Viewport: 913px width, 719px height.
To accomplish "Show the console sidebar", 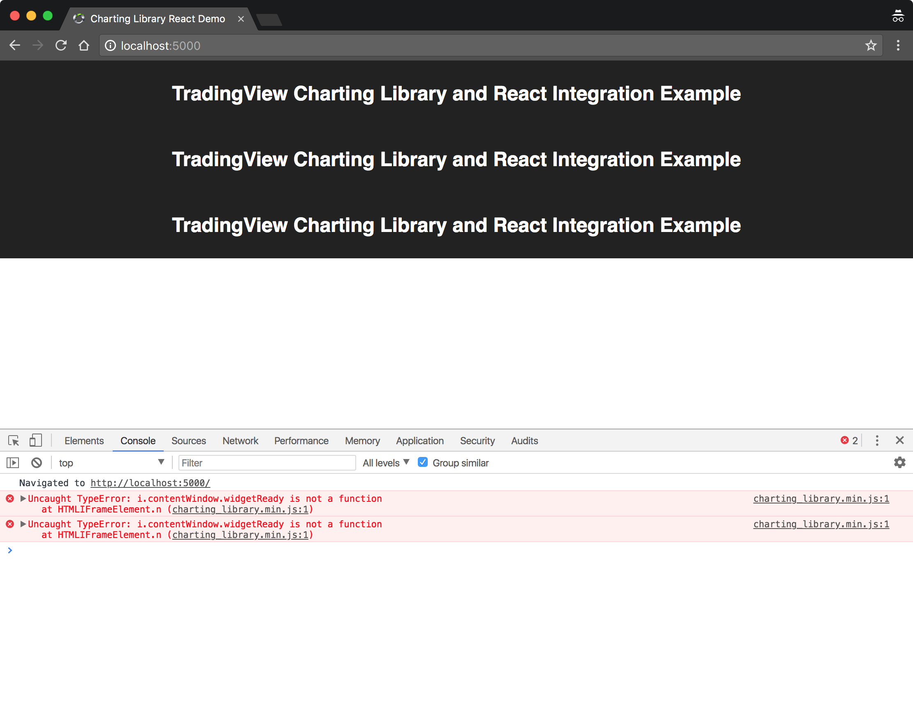I will tap(13, 463).
